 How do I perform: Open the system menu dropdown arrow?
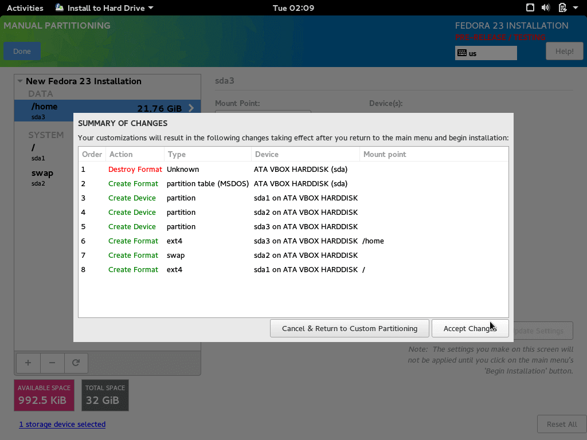pyautogui.click(x=576, y=7)
